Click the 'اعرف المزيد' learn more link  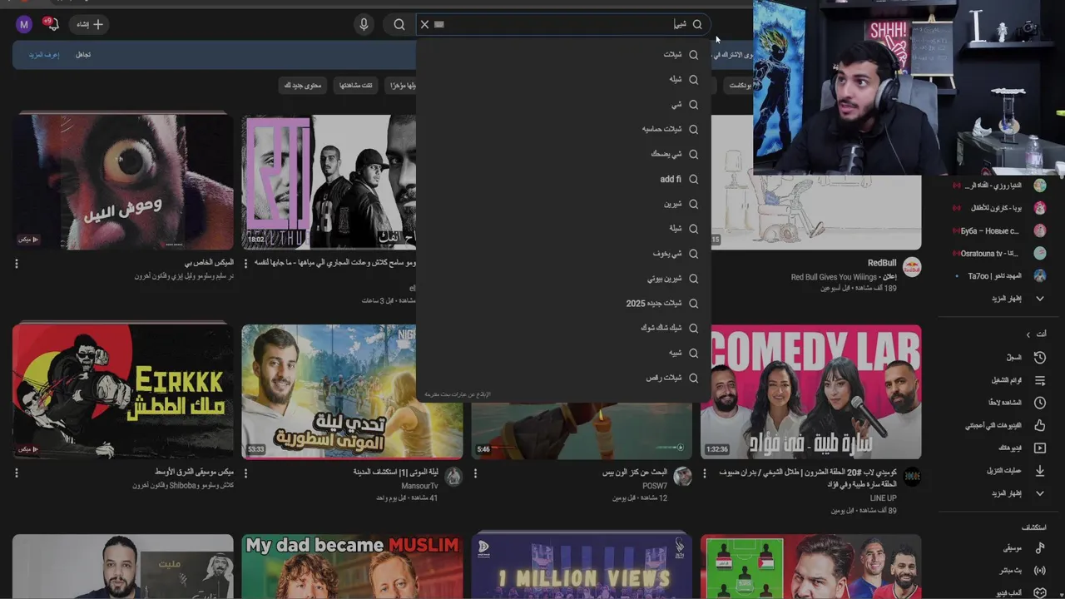[x=43, y=55]
